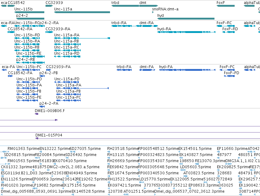This screenshot has width=260, height=196.
Task: Click the snoRNA:dmt-a small arrow
Action: (153, 12)
